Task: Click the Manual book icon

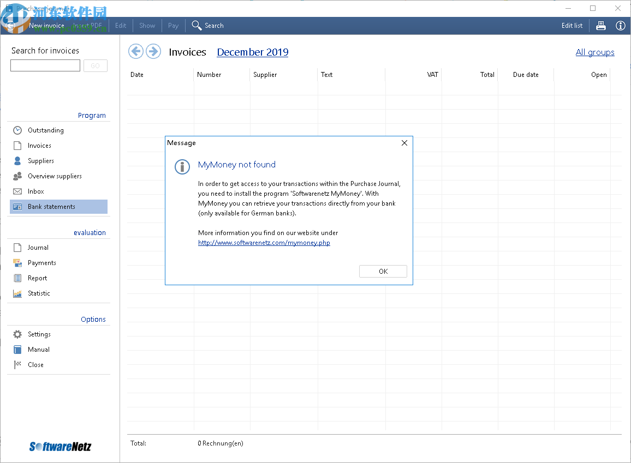Action: [17, 350]
